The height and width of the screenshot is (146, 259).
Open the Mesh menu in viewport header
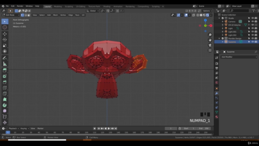tap(55, 15)
